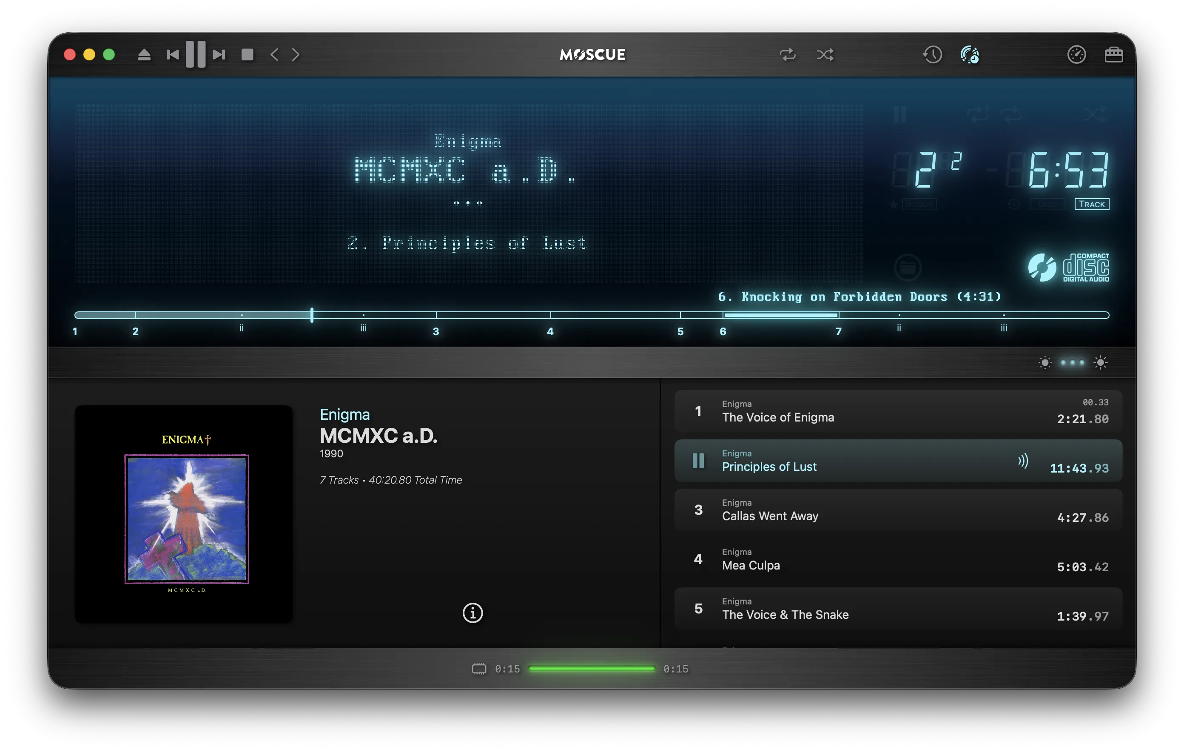Toggle the Track time display mode

coord(1092,204)
